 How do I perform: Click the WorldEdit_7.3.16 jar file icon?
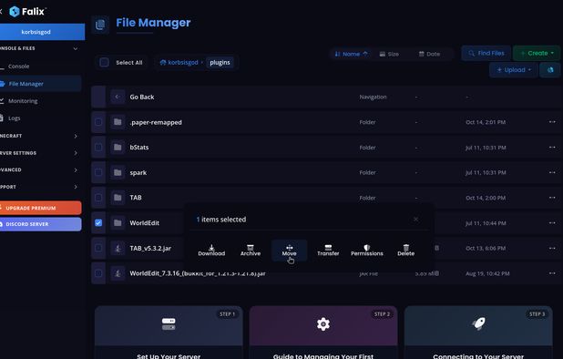pos(118,273)
